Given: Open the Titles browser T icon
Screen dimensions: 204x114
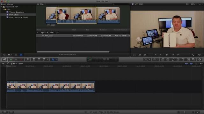Looking at the screenshot, I should (183, 60).
